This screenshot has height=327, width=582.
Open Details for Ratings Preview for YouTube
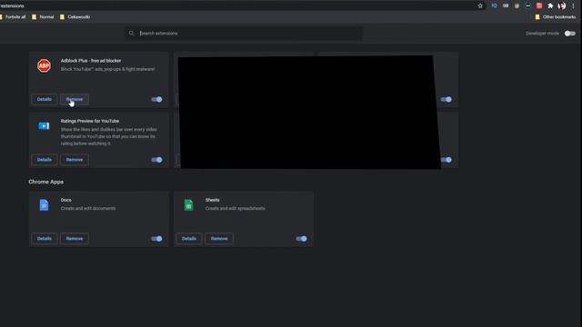45,160
